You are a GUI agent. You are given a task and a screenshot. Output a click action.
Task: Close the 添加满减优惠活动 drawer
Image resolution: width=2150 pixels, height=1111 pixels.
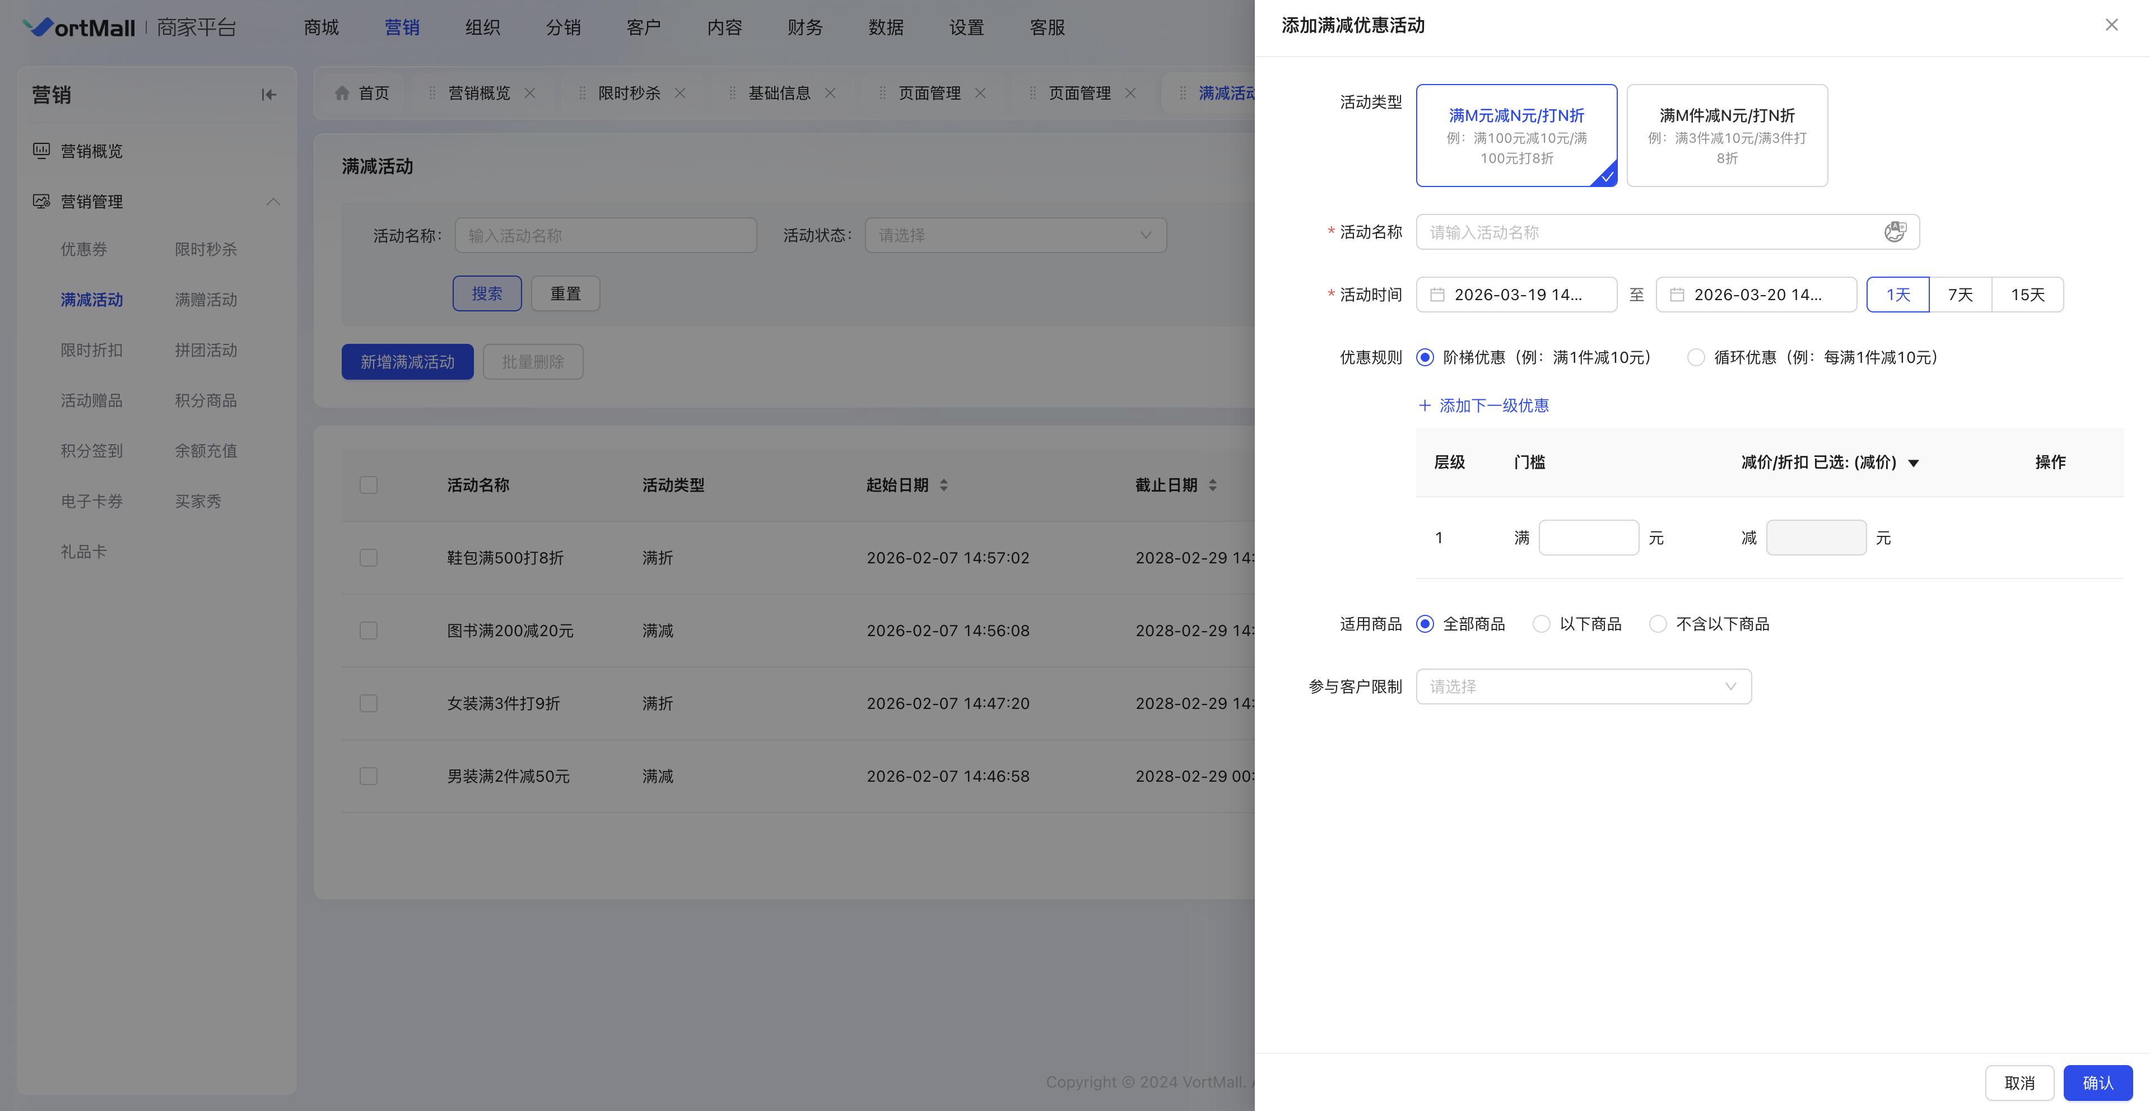coord(2111,25)
